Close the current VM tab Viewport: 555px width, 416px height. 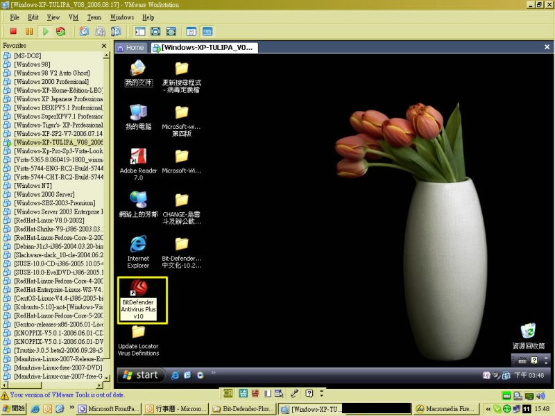547,47
